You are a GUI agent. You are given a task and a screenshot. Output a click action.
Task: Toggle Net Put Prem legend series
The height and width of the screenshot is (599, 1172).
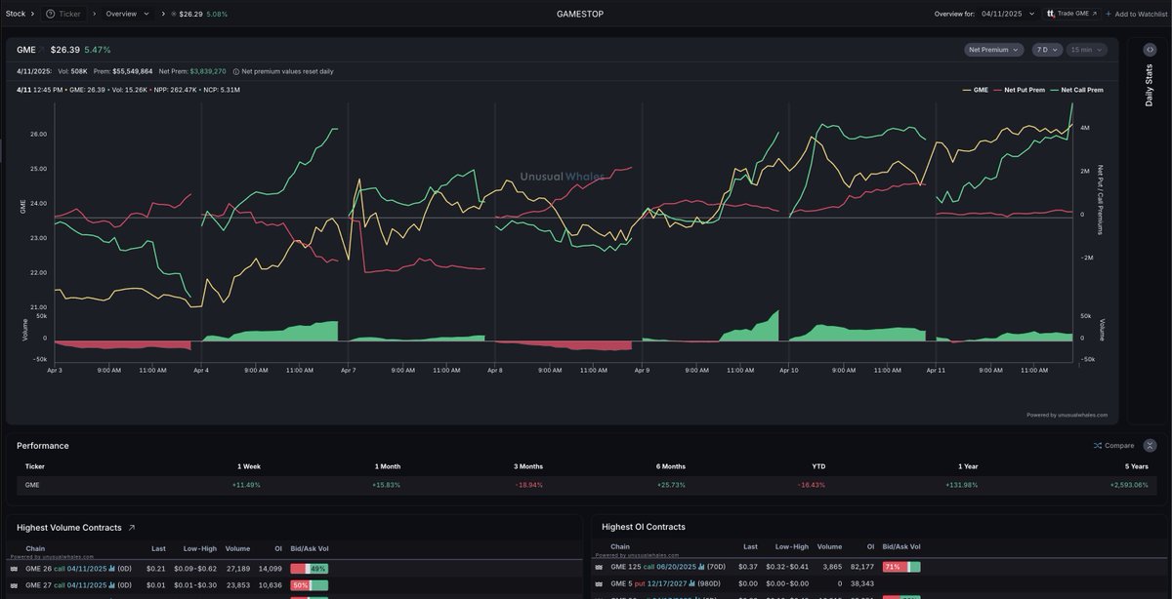click(x=1019, y=90)
